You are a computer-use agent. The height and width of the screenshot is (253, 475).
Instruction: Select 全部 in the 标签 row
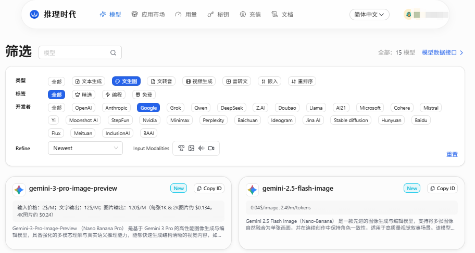click(x=56, y=95)
